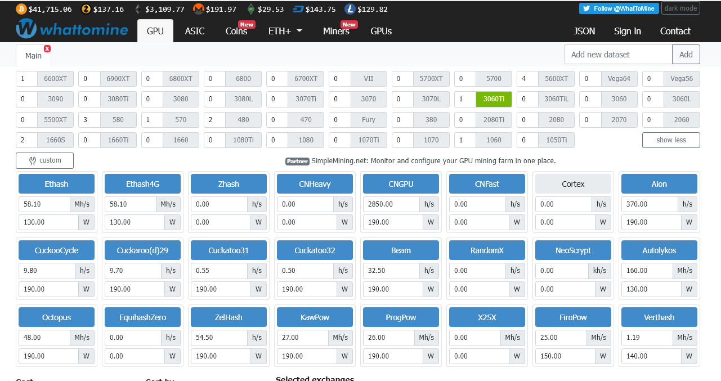Switch to the ASIC tab
This screenshot has width=721, height=381.
(195, 31)
